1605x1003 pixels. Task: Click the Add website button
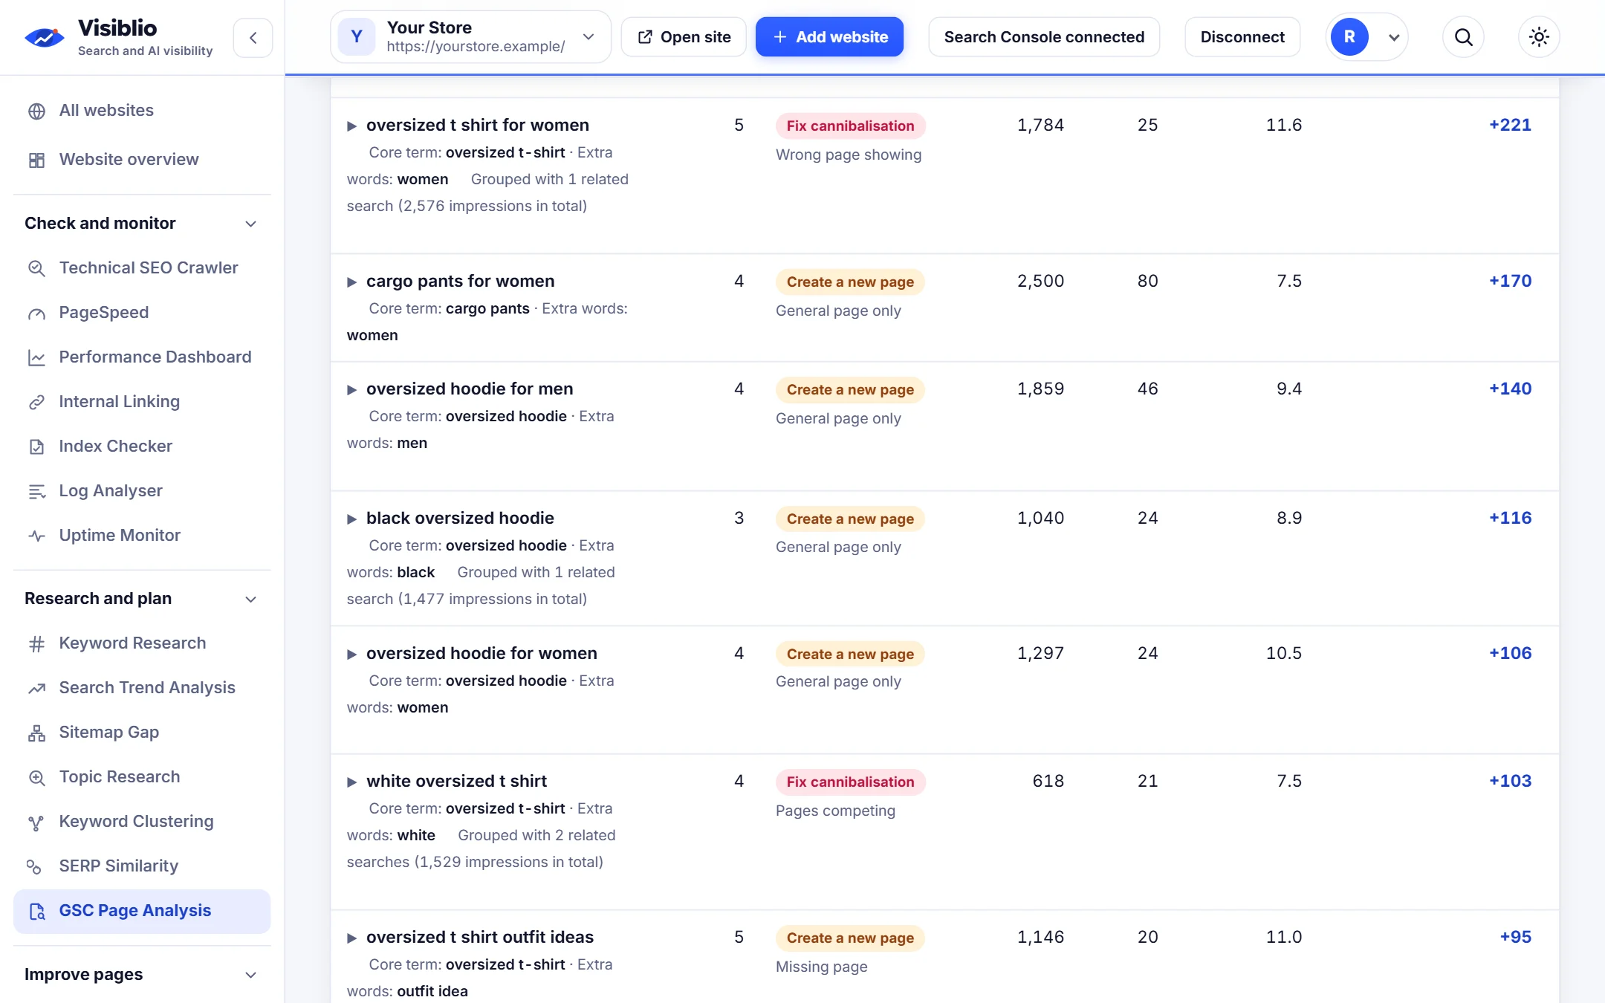(829, 37)
